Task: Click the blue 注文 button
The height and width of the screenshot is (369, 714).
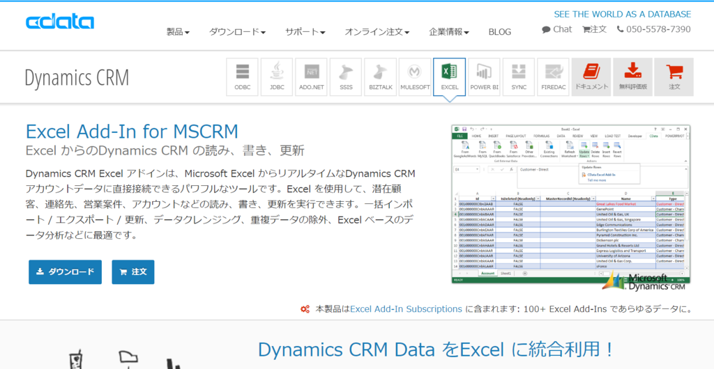Action: tap(133, 272)
